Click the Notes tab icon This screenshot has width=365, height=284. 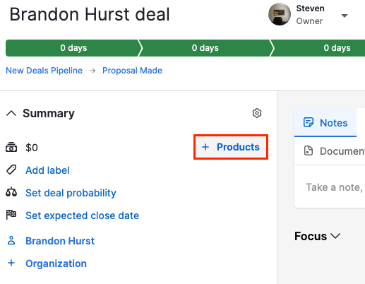tap(309, 122)
